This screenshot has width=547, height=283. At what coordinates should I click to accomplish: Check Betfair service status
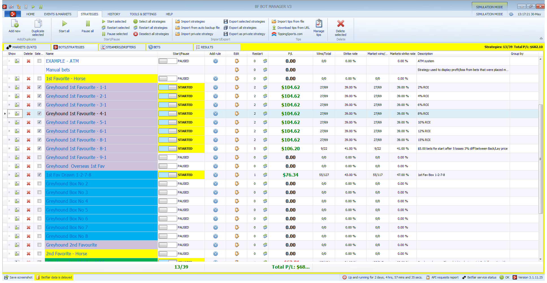coord(479,277)
